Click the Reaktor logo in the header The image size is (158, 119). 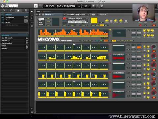point(10,6)
